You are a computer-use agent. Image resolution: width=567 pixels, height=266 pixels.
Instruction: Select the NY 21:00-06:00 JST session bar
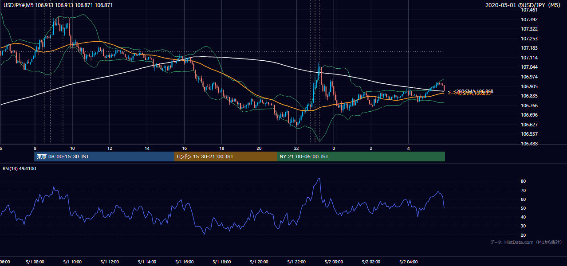(361, 156)
